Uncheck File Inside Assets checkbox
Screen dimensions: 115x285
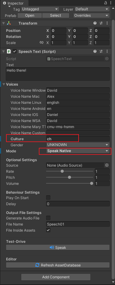[x=48, y=230]
